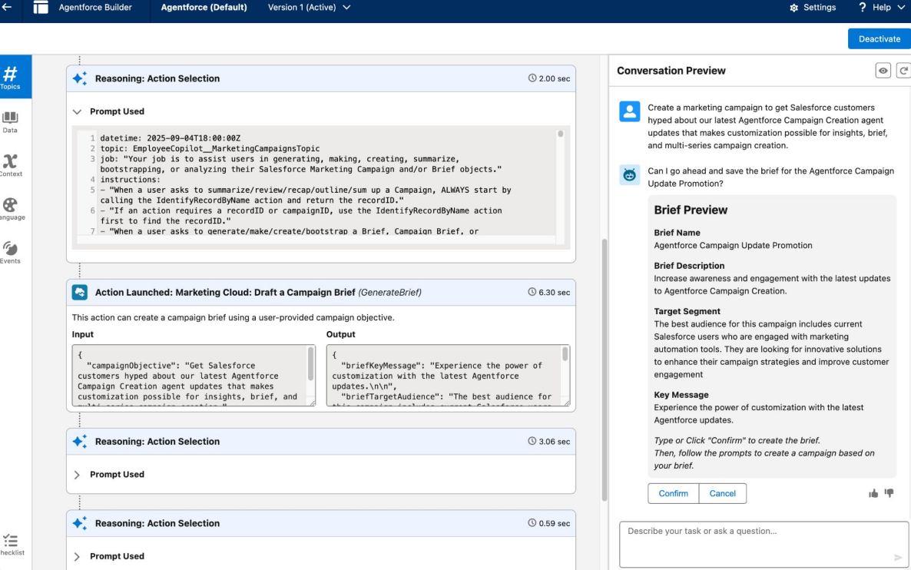Click the Deactivate button

coord(879,39)
